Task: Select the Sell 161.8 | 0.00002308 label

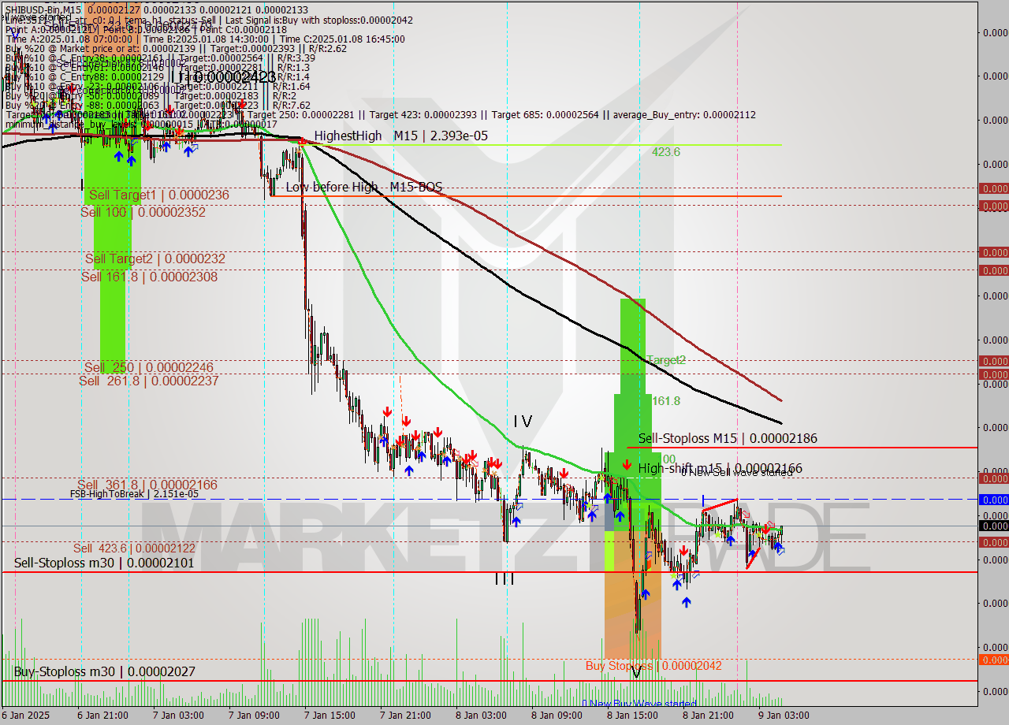Action: [149, 277]
